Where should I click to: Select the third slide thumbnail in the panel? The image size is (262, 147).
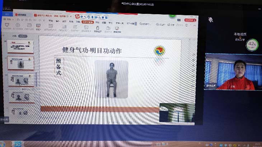(22, 80)
